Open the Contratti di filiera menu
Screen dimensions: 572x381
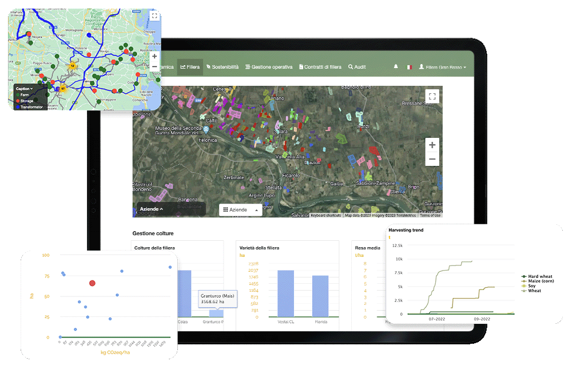click(x=319, y=66)
